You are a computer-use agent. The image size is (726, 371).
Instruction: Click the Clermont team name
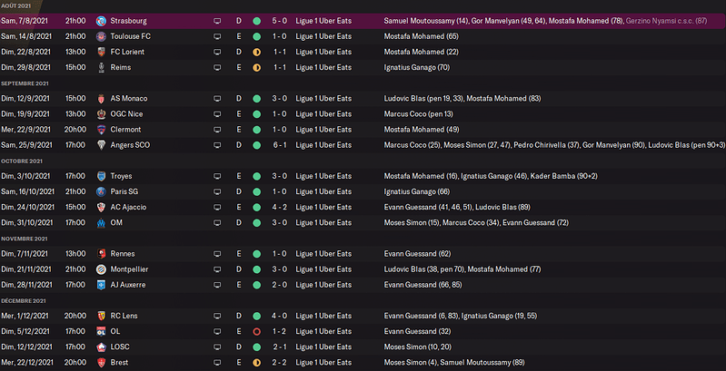[x=131, y=129]
